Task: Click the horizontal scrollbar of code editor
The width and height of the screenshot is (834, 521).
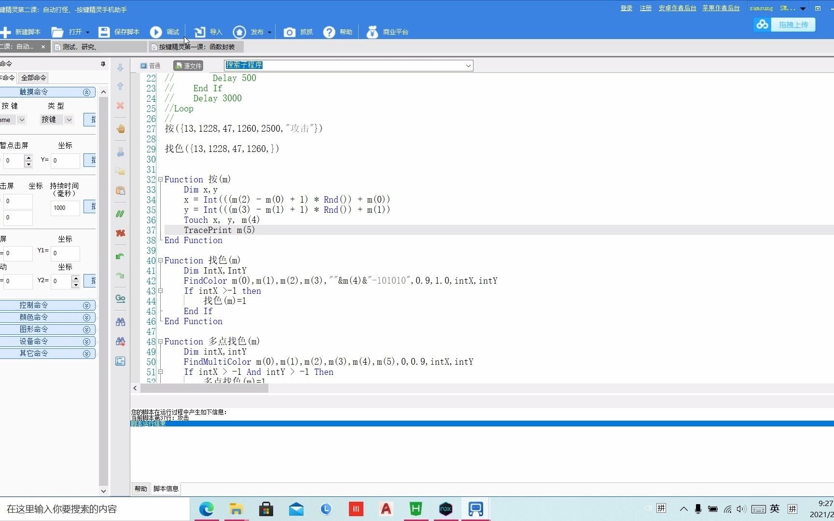Action: coord(204,388)
